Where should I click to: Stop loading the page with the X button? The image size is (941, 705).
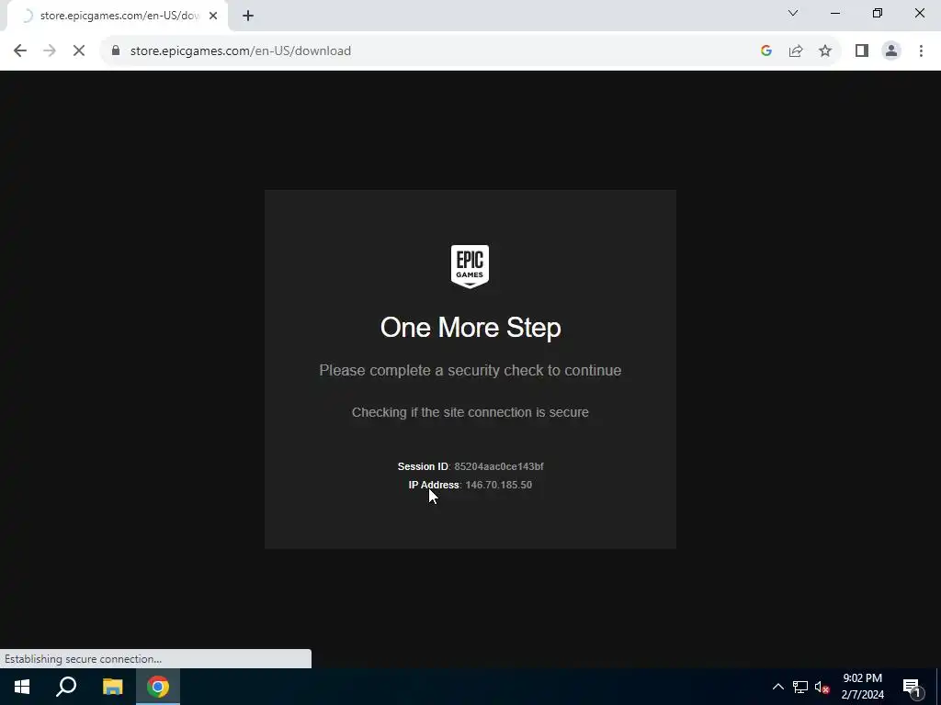pos(79,51)
